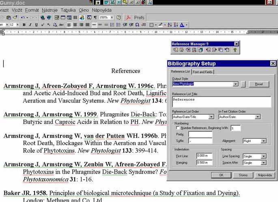278x202 pixels.
Task: Click the Adobe Acrobat PDF icon
Action: (x=128, y=17)
